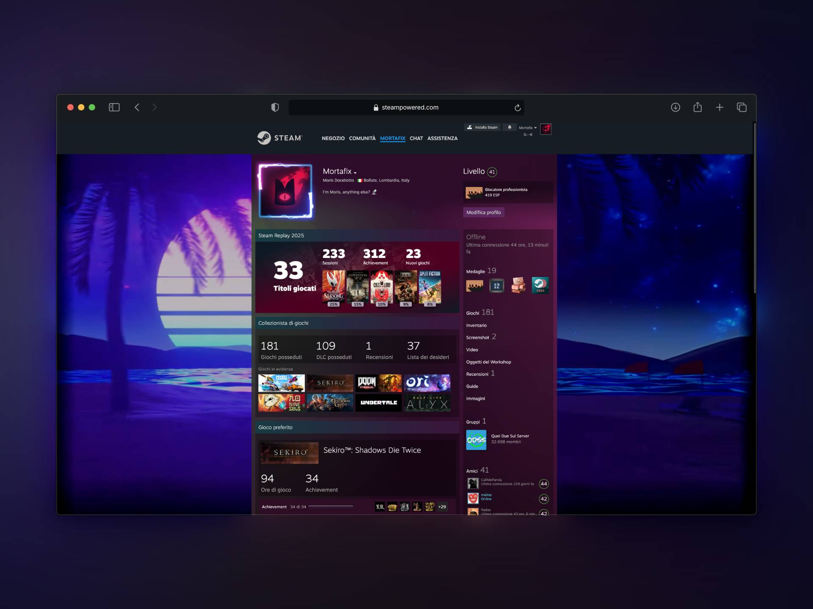Go back to the previous page
The image size is (813, 609).
click(x=137, y=107)
